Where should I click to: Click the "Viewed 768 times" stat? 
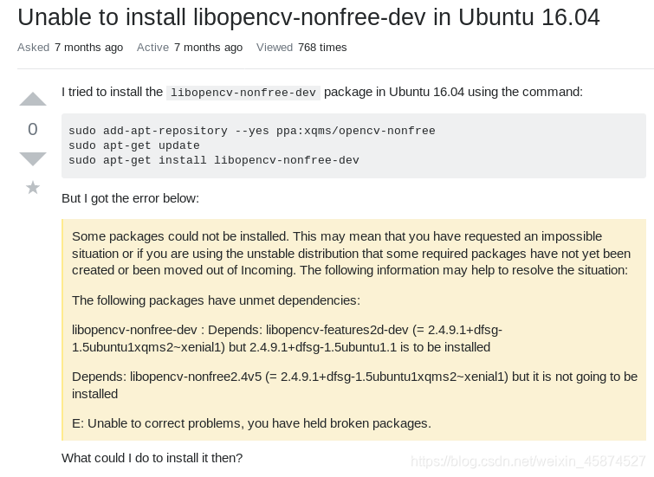(x=301, y=48)
